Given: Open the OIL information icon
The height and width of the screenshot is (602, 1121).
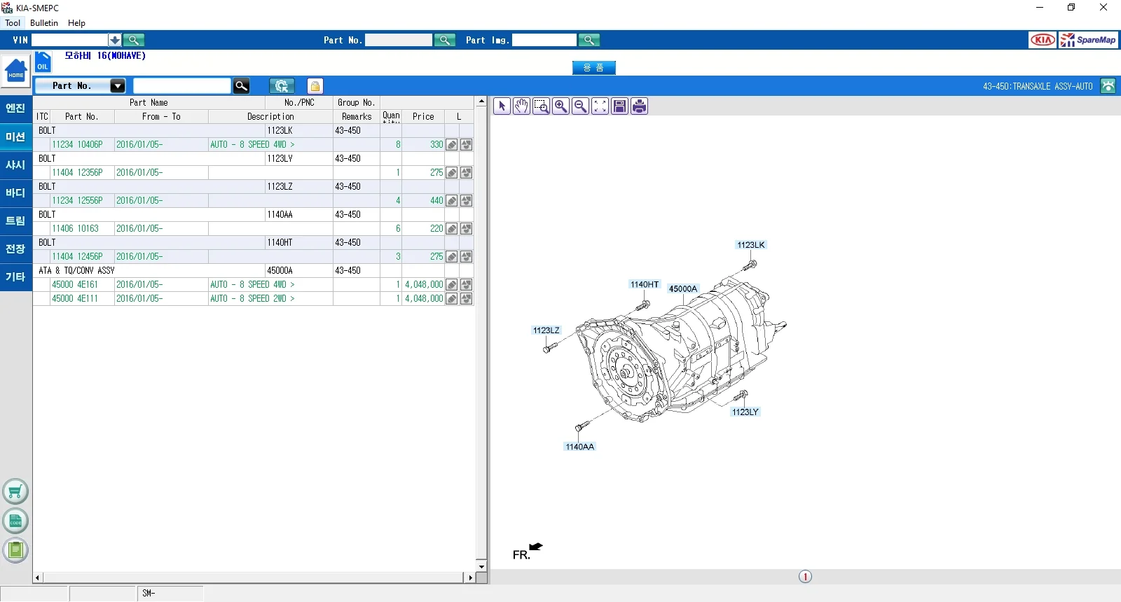Looking at the screenshot, I should point(43,62).
